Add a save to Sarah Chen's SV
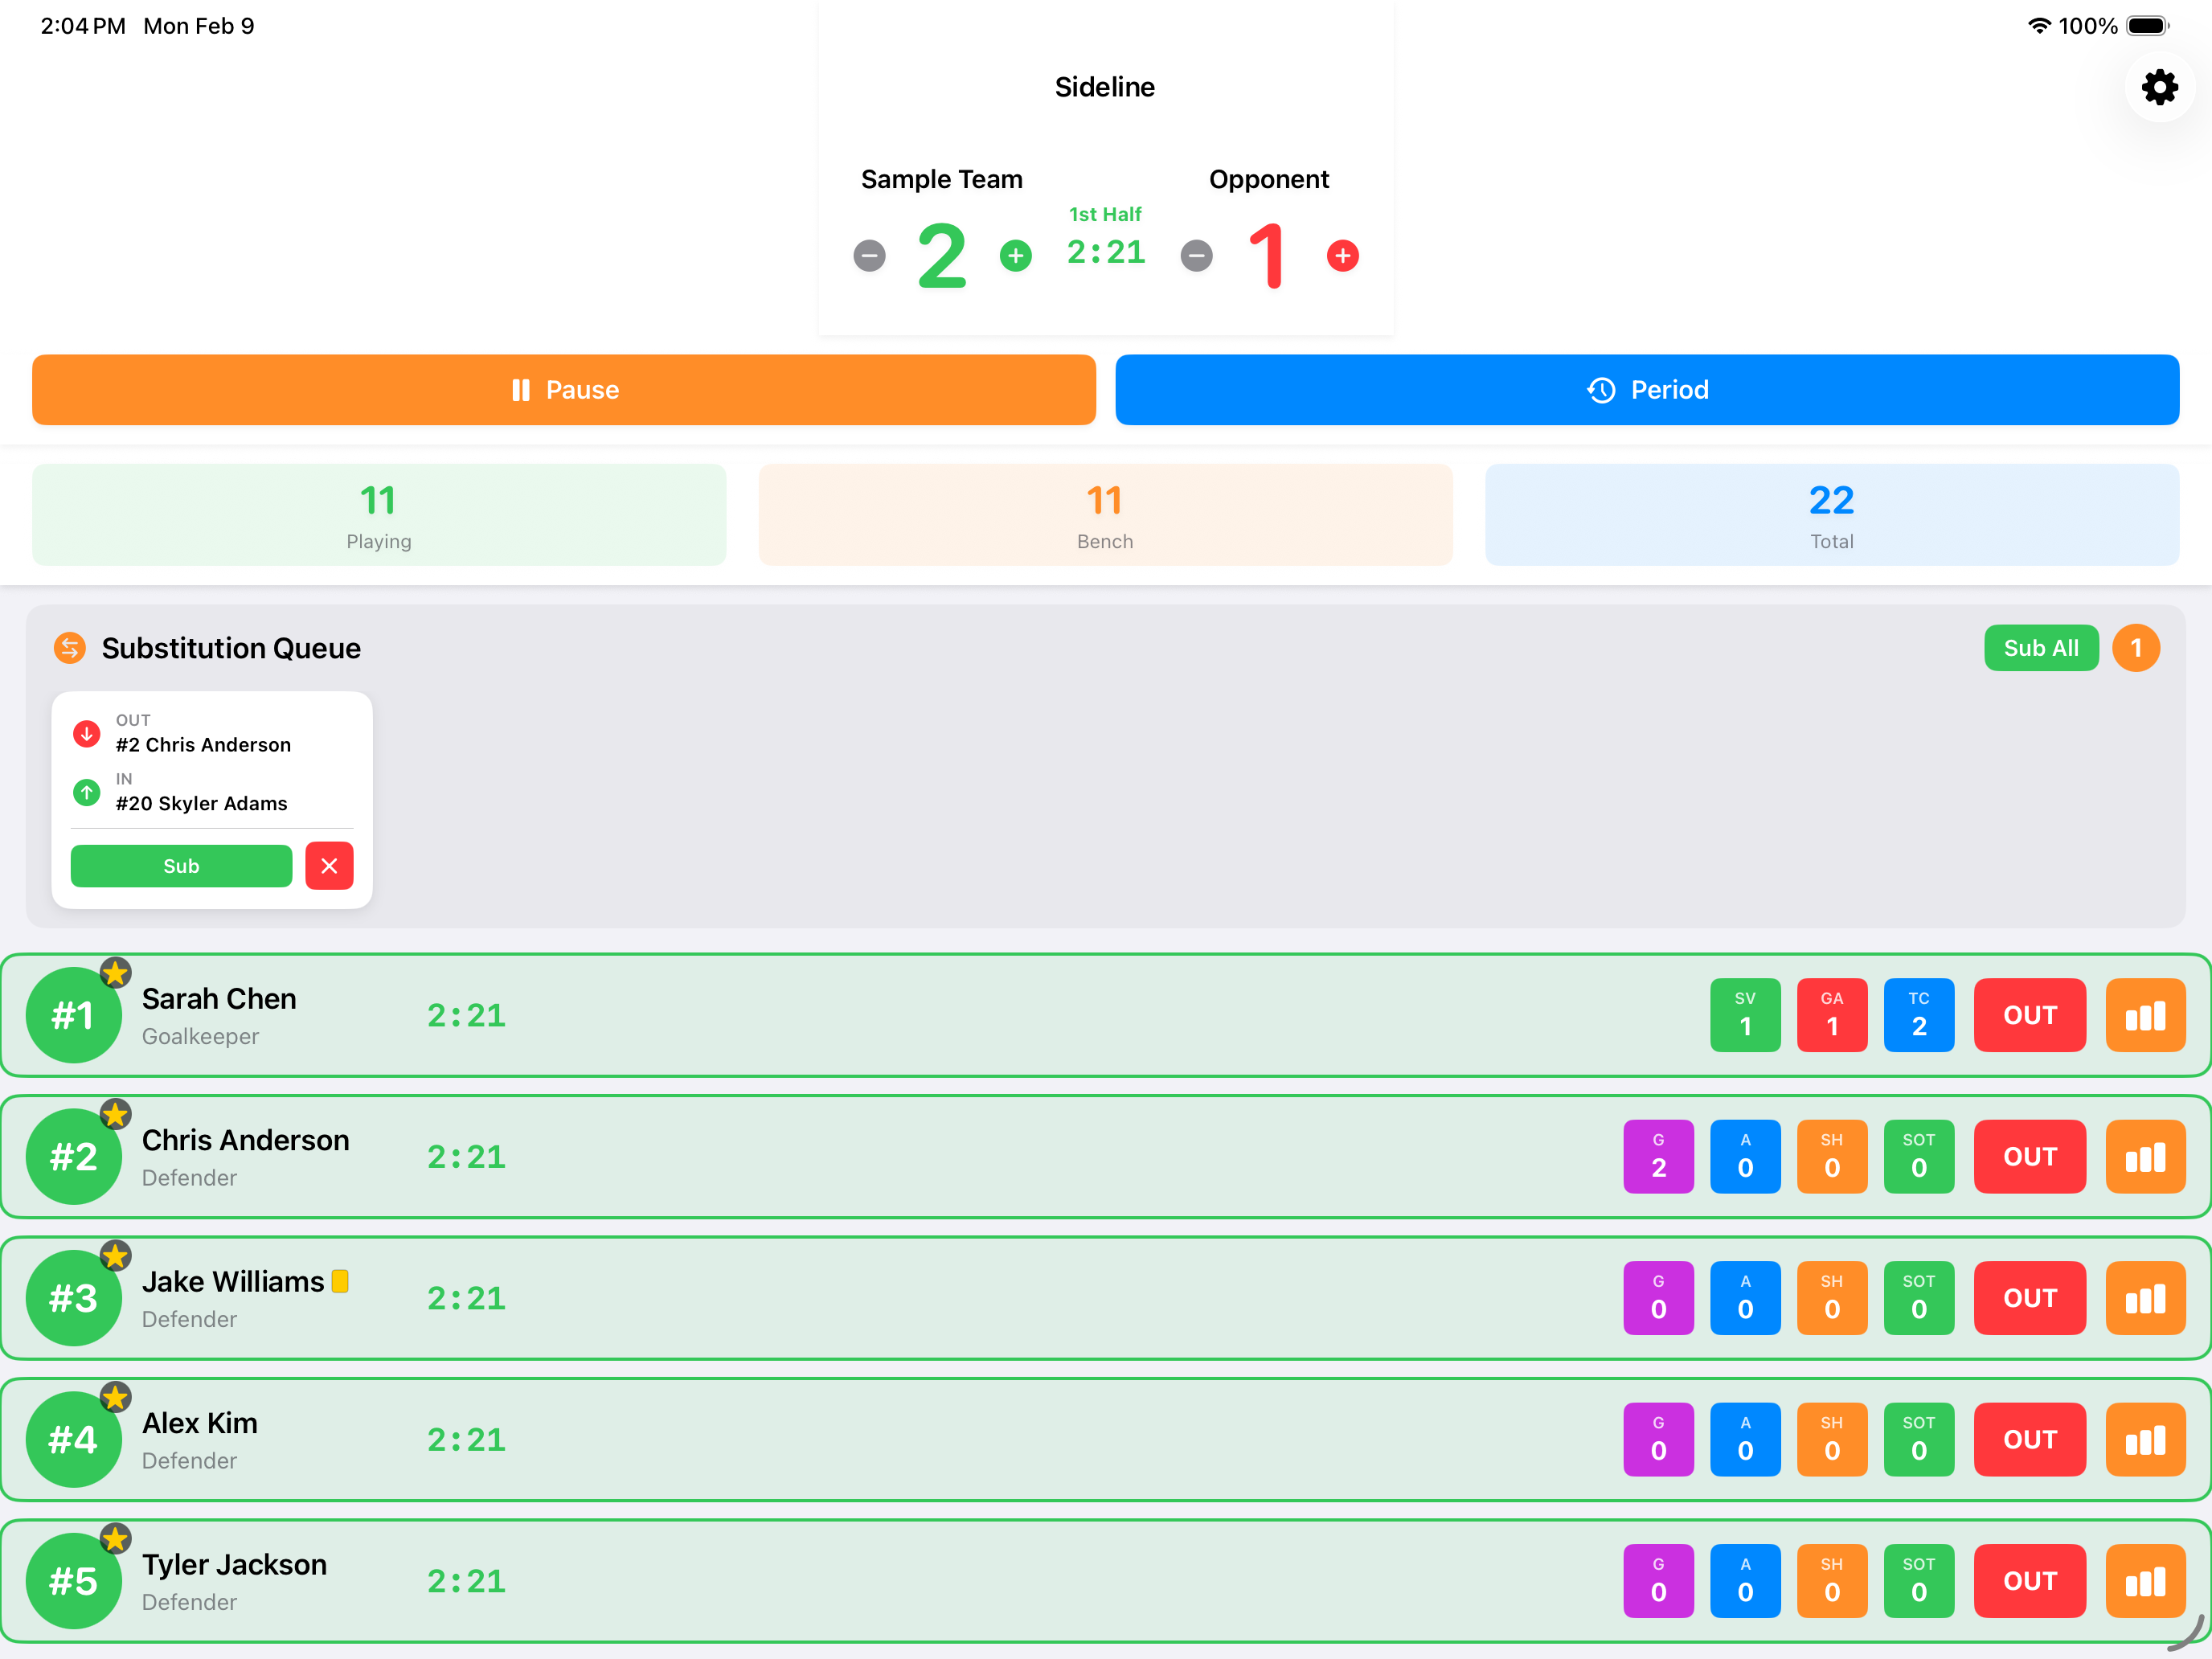Image resolution: width=2212 pixels, height=1659 pixels. (1745, 1015)
